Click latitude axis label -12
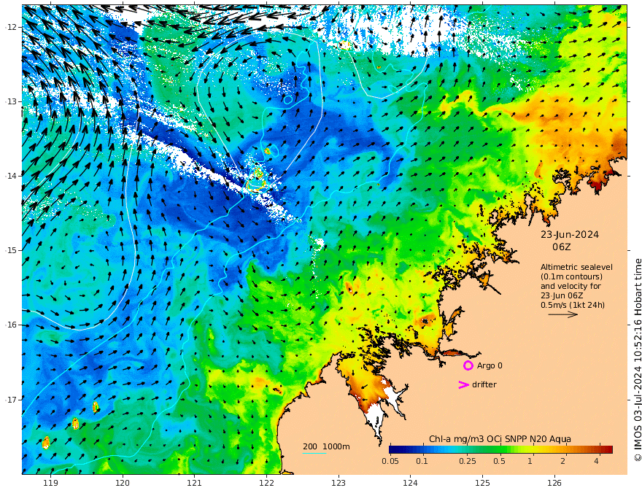The height and width of the screenshot is (496, 642). coord(11,27)
